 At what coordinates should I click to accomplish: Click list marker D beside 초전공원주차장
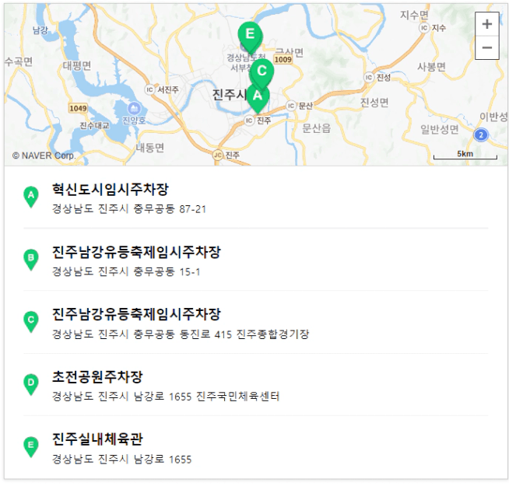click(x=31, y=384)
